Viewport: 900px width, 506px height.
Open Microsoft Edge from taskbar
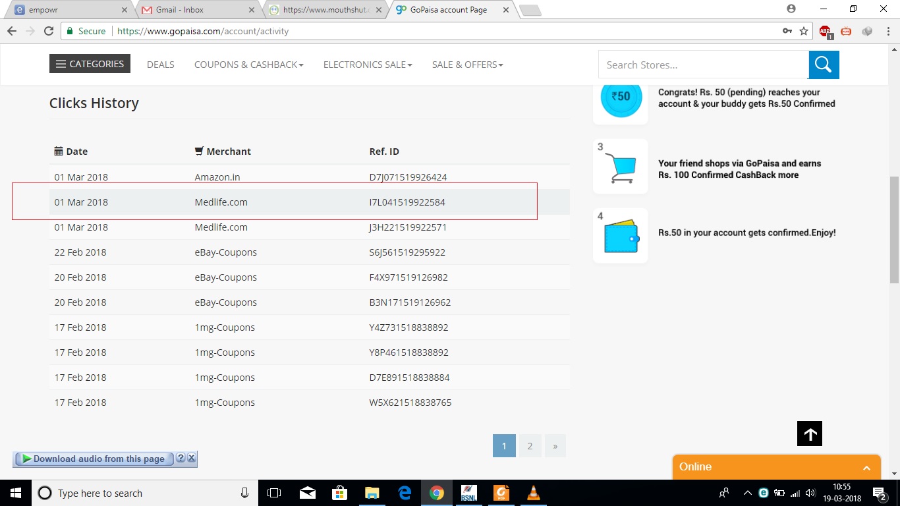405,493
